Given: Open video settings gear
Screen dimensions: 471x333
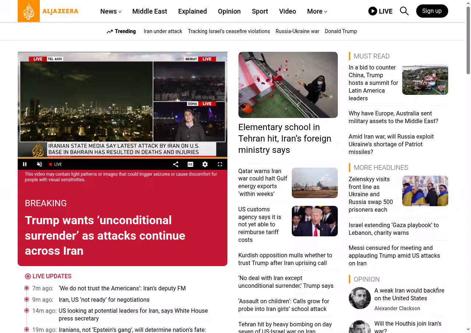Looking at the screenshot, I should pyautogui.click(x=205, y=164).
